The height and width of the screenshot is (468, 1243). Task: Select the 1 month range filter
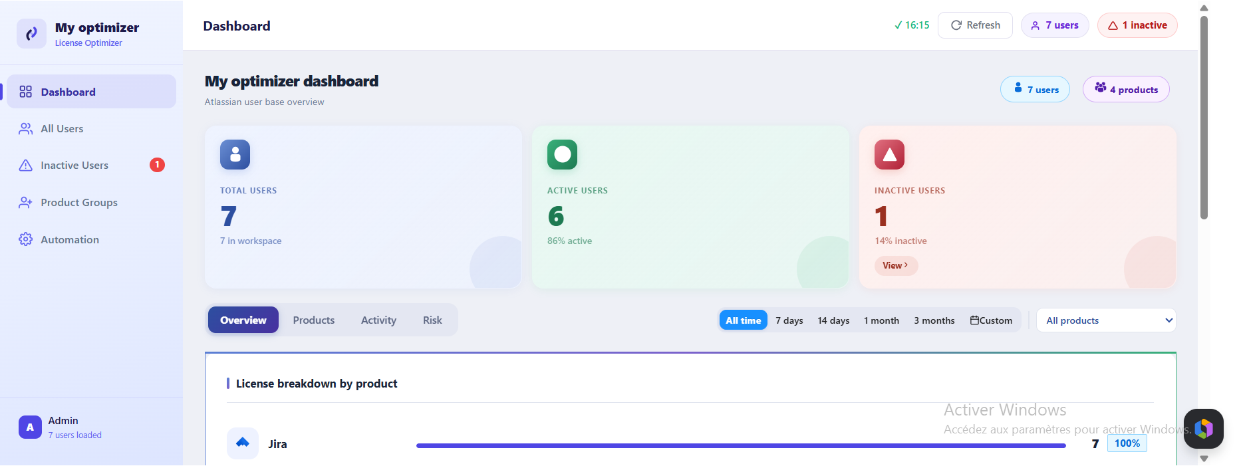881,320
